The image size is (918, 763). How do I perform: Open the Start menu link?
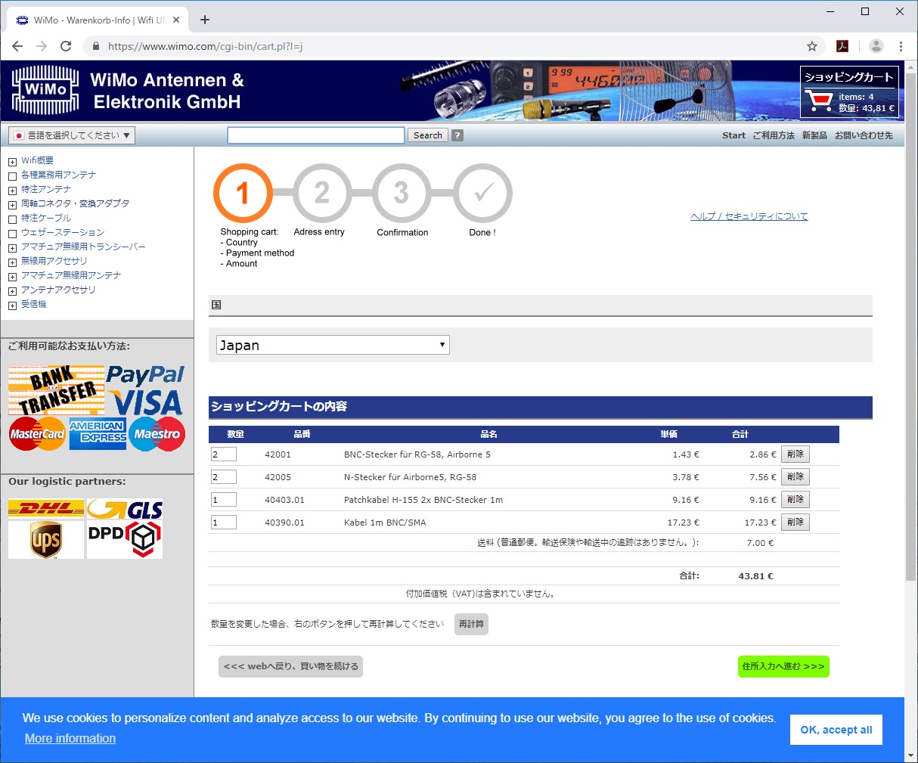tap(733, 135)
